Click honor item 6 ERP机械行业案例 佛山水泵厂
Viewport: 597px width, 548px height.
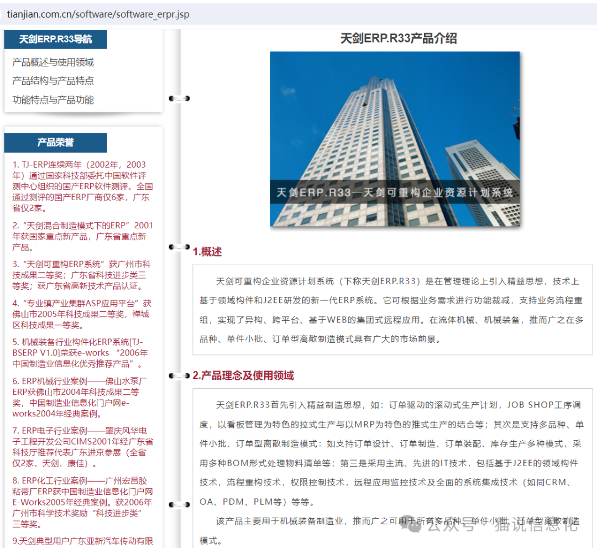pyautogui.click(x=80, y=397)
